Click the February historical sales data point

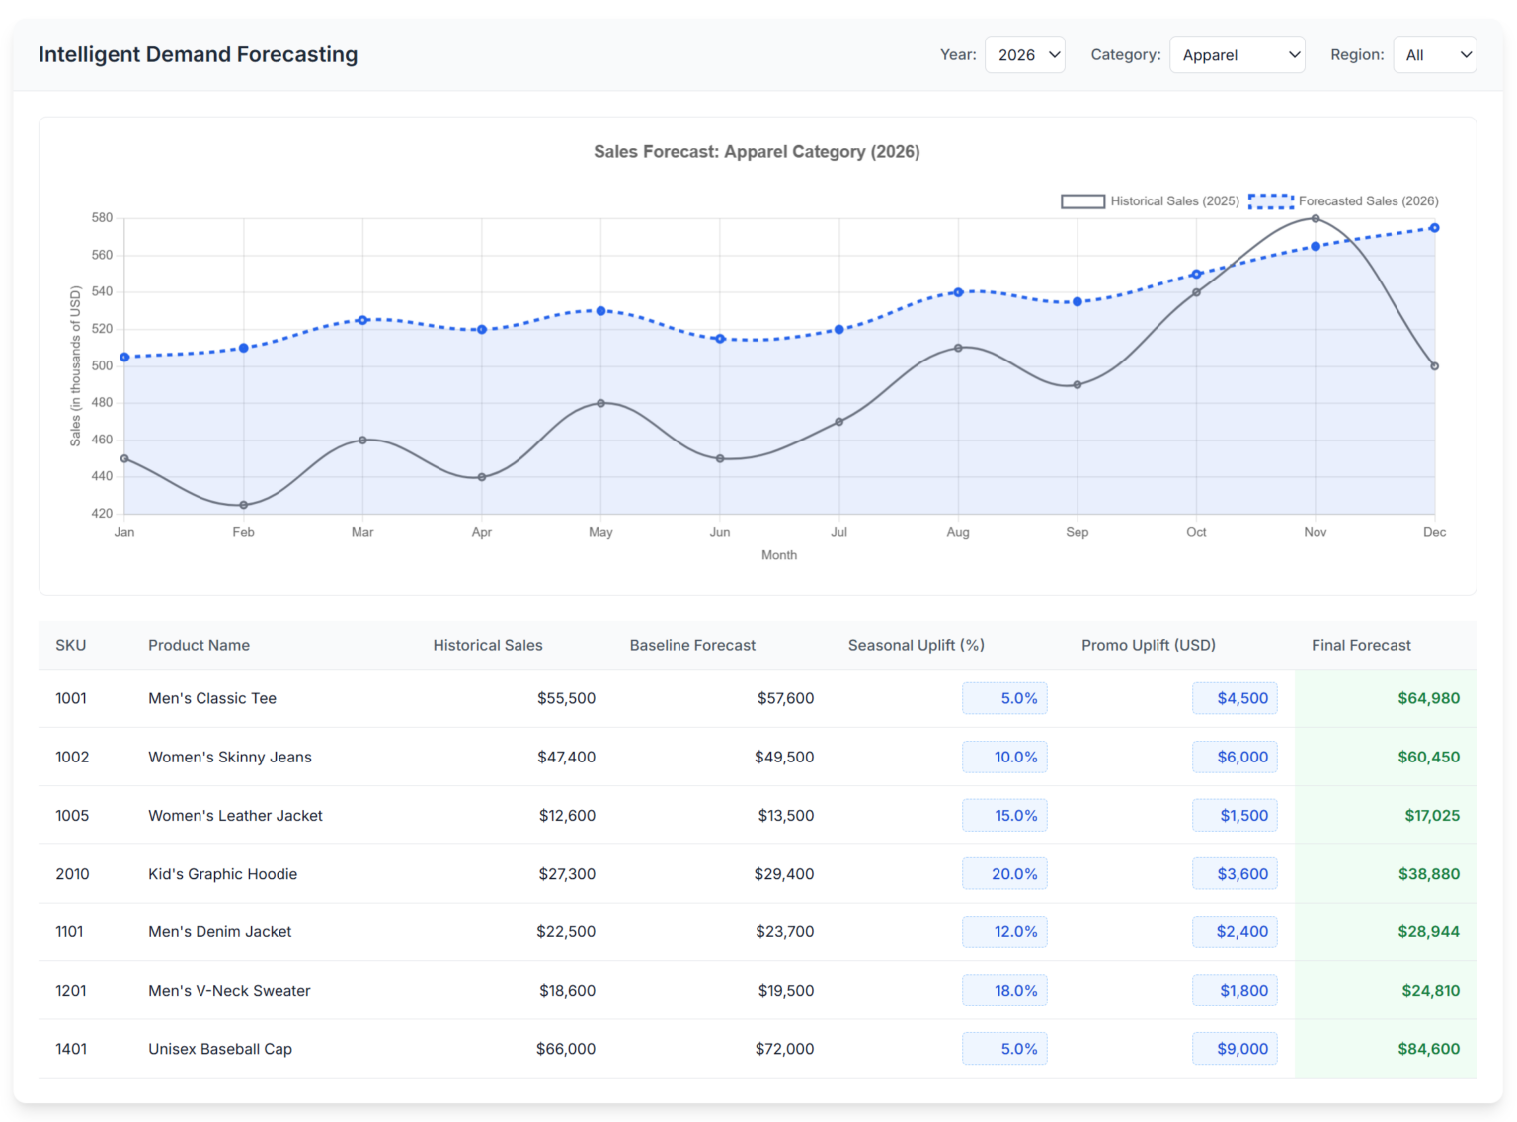(244, 505)
